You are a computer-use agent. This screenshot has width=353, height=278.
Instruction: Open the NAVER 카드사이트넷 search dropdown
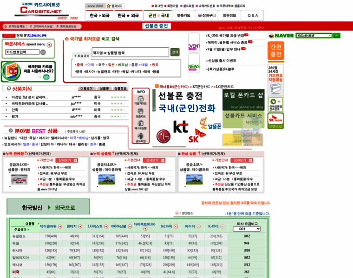point(314,36)
